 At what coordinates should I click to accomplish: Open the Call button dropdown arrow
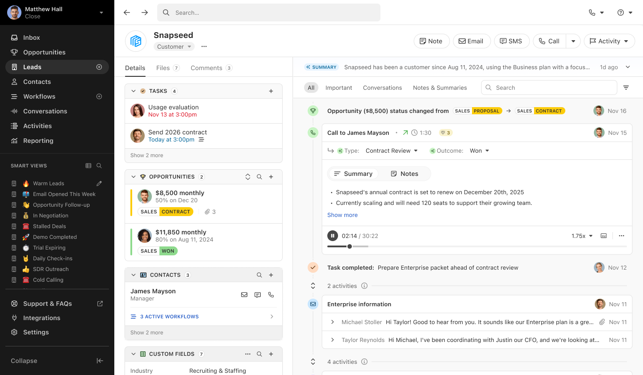tap(573, 41)
